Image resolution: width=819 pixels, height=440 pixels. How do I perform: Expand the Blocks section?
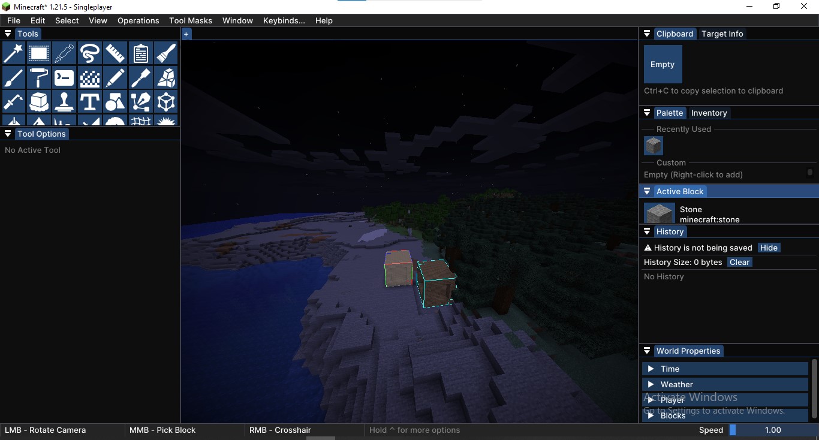[725, 415]
